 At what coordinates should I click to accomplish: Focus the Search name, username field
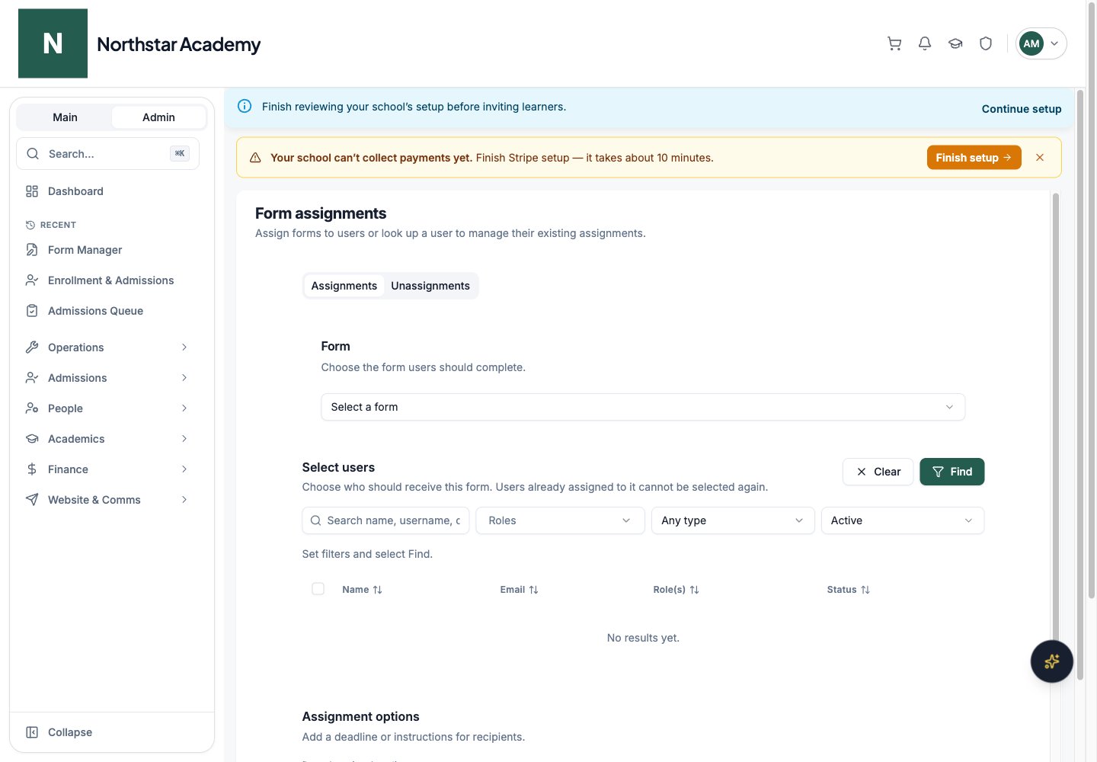(385, 520)
